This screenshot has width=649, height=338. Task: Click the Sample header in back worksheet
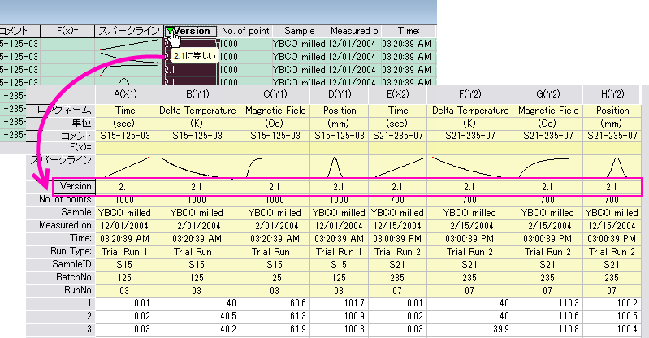pos(300,31)
